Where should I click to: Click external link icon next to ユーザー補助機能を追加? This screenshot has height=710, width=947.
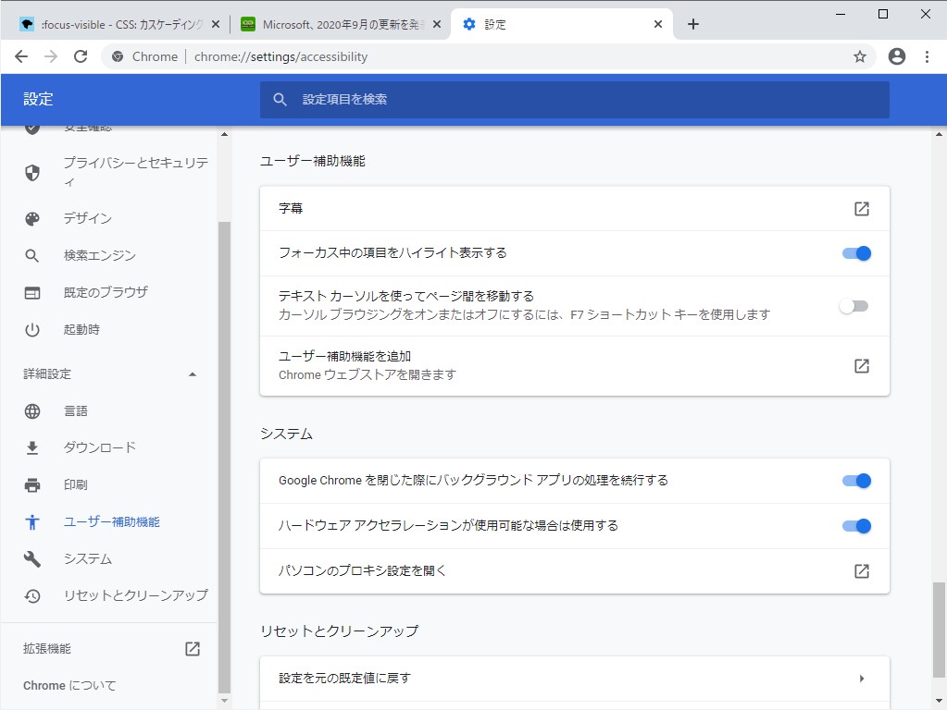(861, 365)
